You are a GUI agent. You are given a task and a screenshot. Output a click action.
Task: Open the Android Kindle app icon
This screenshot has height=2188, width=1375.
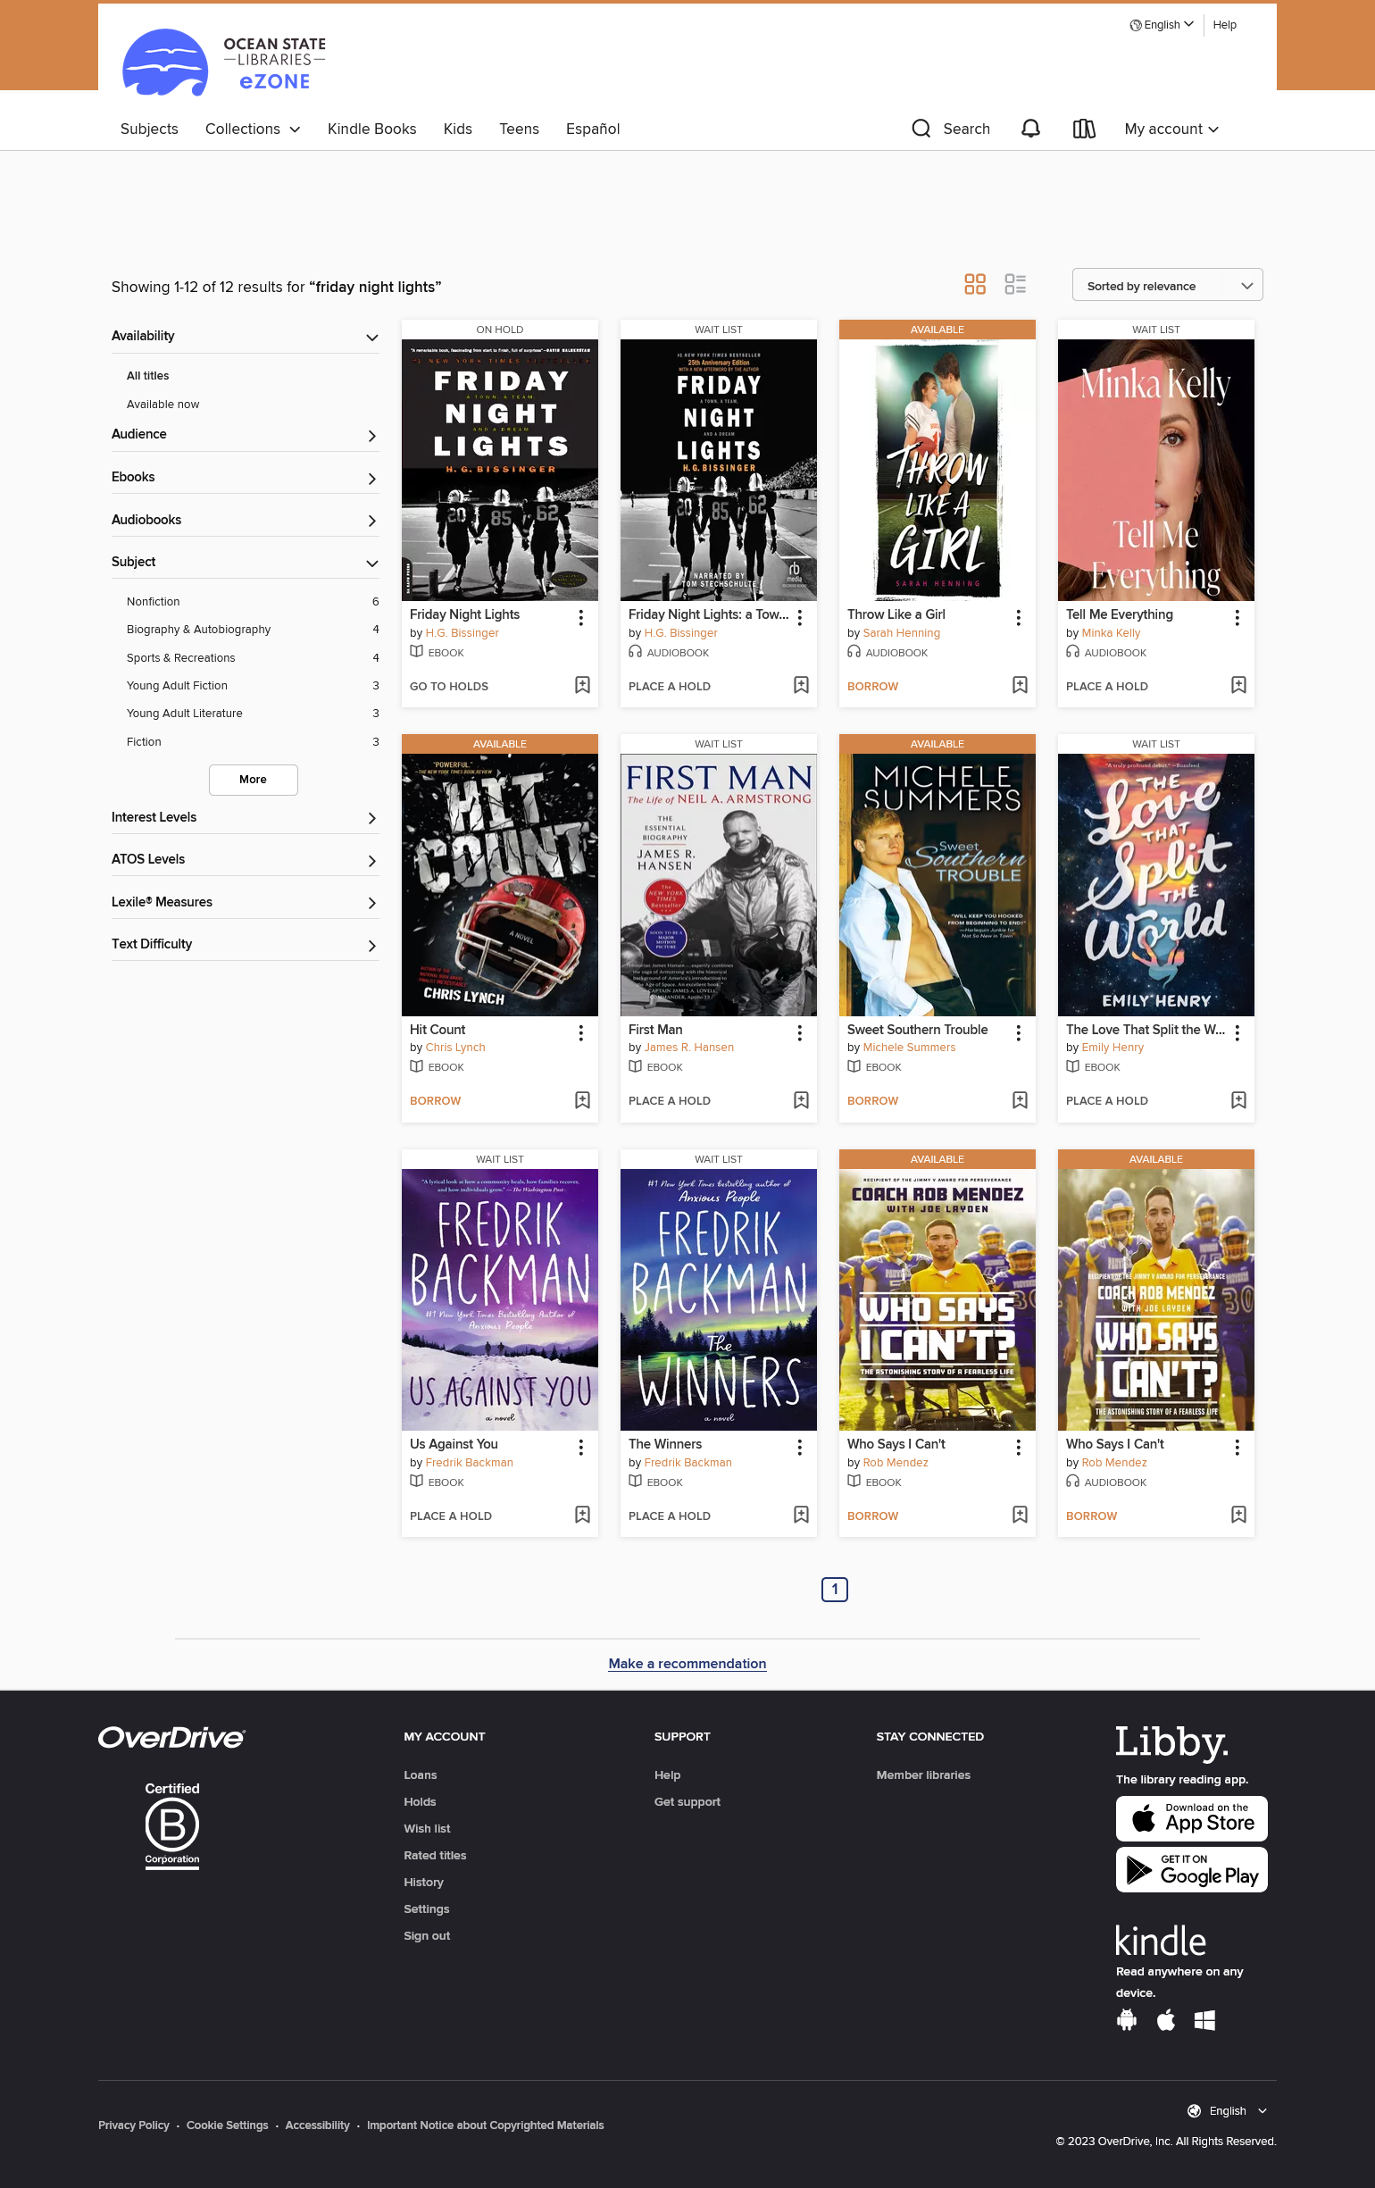pos(1126,2020)
